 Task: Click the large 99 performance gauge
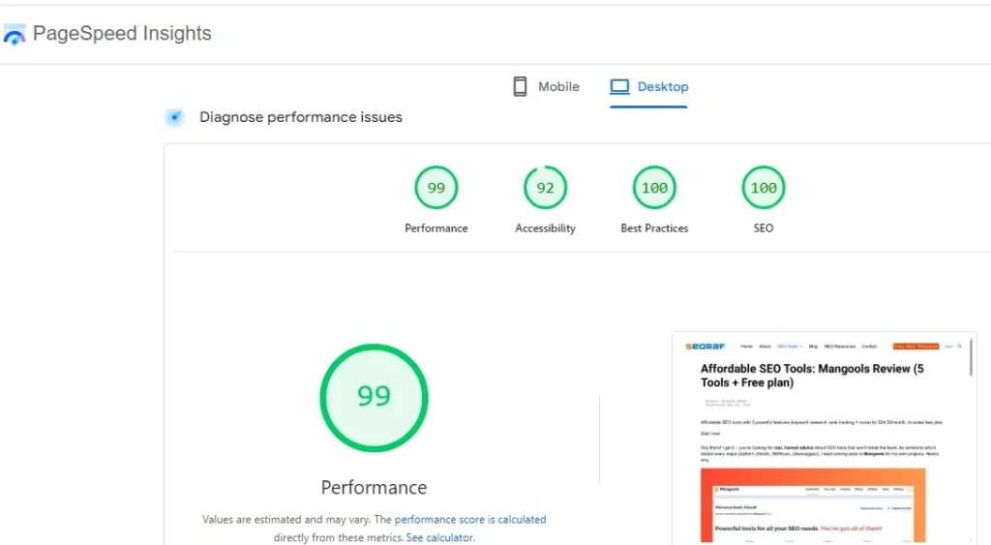click(x=375, y=398)
